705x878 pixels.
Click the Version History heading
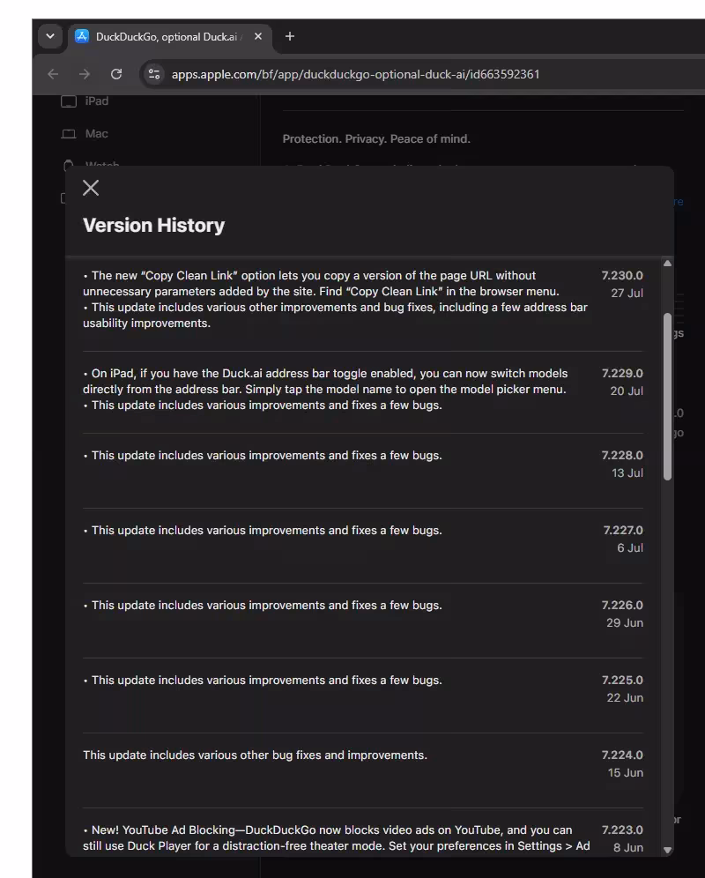pos(153,225)
